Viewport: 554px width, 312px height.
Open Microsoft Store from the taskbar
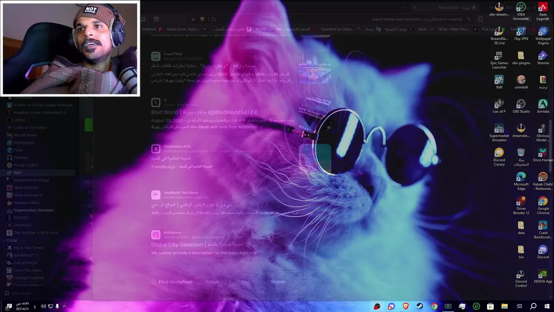[x=490, y=306]
